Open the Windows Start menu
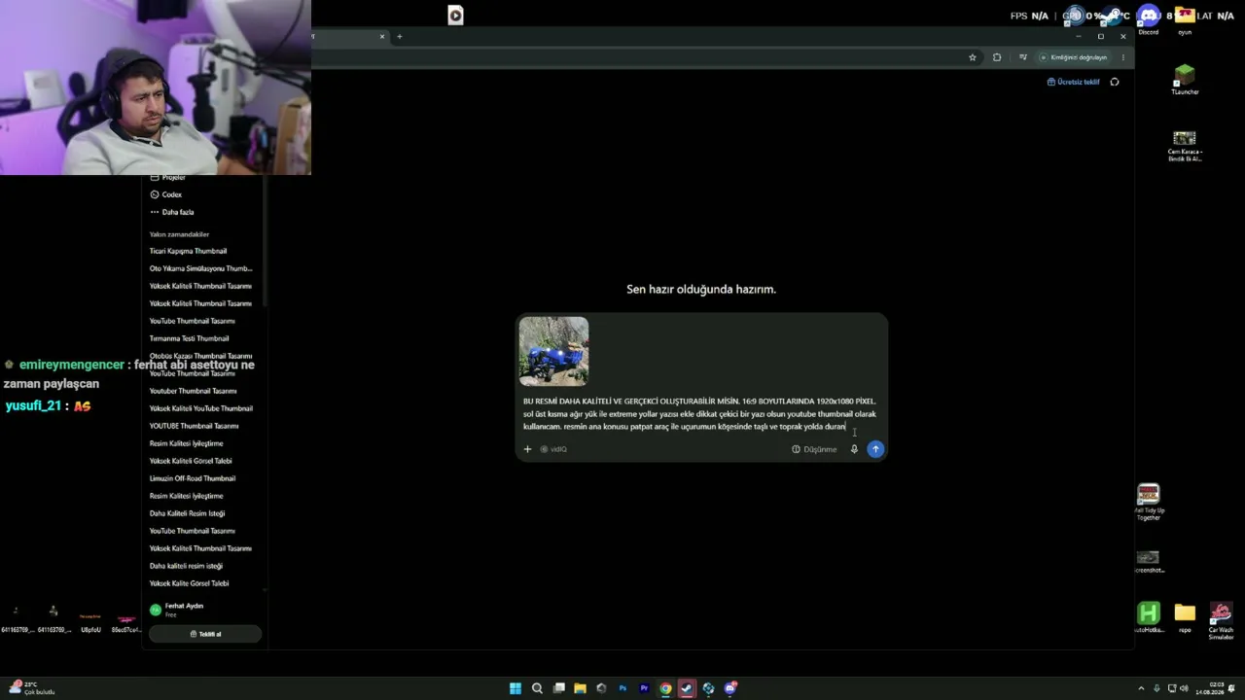This screenshot has height=700, width=1245. [516, 688]
